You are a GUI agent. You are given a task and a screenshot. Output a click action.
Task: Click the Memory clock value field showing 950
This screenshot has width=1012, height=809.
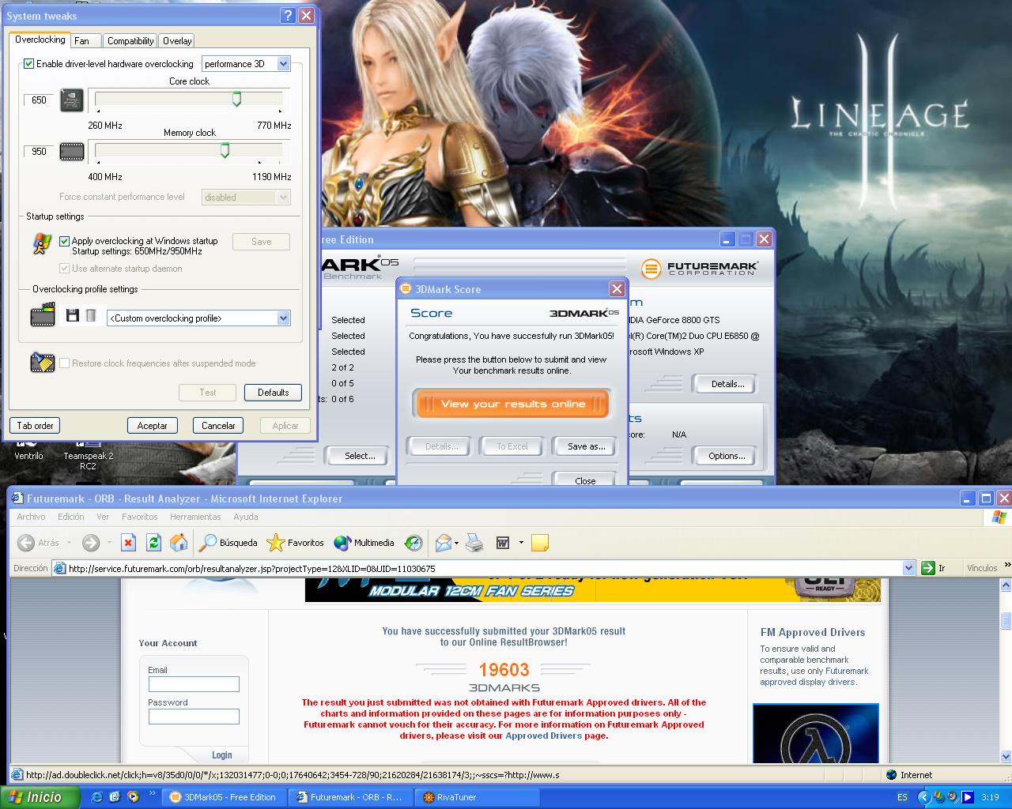[x=39, y=152]
